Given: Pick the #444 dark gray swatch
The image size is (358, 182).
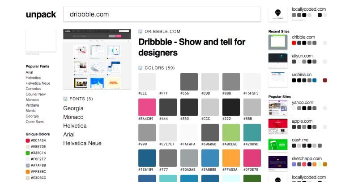Looking at the screenshot, I should 168,107.
